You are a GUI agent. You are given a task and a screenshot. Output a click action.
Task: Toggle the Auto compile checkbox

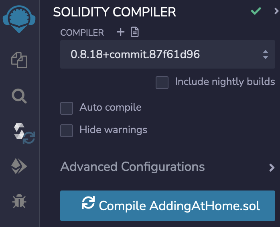coord(67,108)
